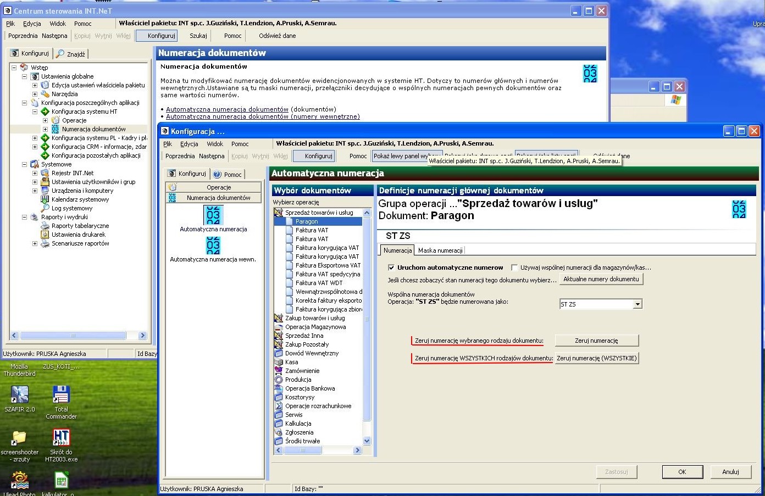Enable wspólna numeracja dla magazynów checkbox
Image resolution: width=765 pixels, height=496 pixels.
[x=514, y=267]
